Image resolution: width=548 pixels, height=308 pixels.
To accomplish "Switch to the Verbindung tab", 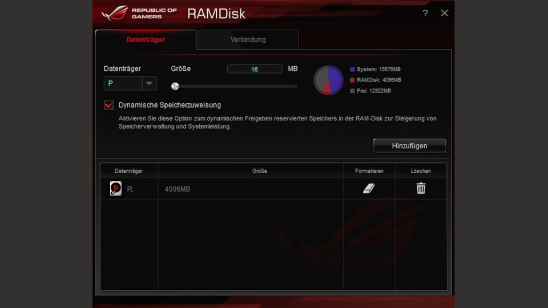I will 248,39.
